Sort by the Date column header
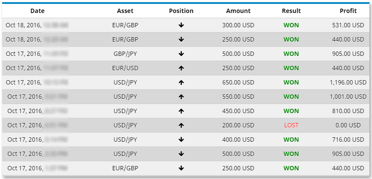The width and height of the screenshot is (372, 179). point(37,11)
